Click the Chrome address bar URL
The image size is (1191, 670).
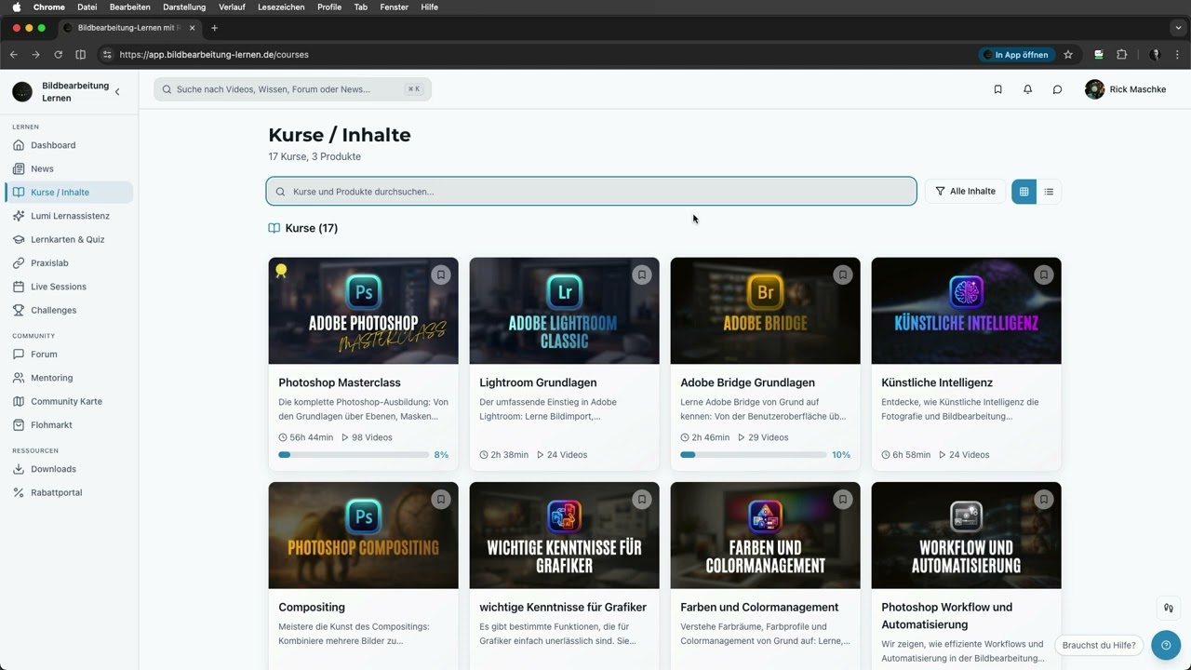[214, 55]
